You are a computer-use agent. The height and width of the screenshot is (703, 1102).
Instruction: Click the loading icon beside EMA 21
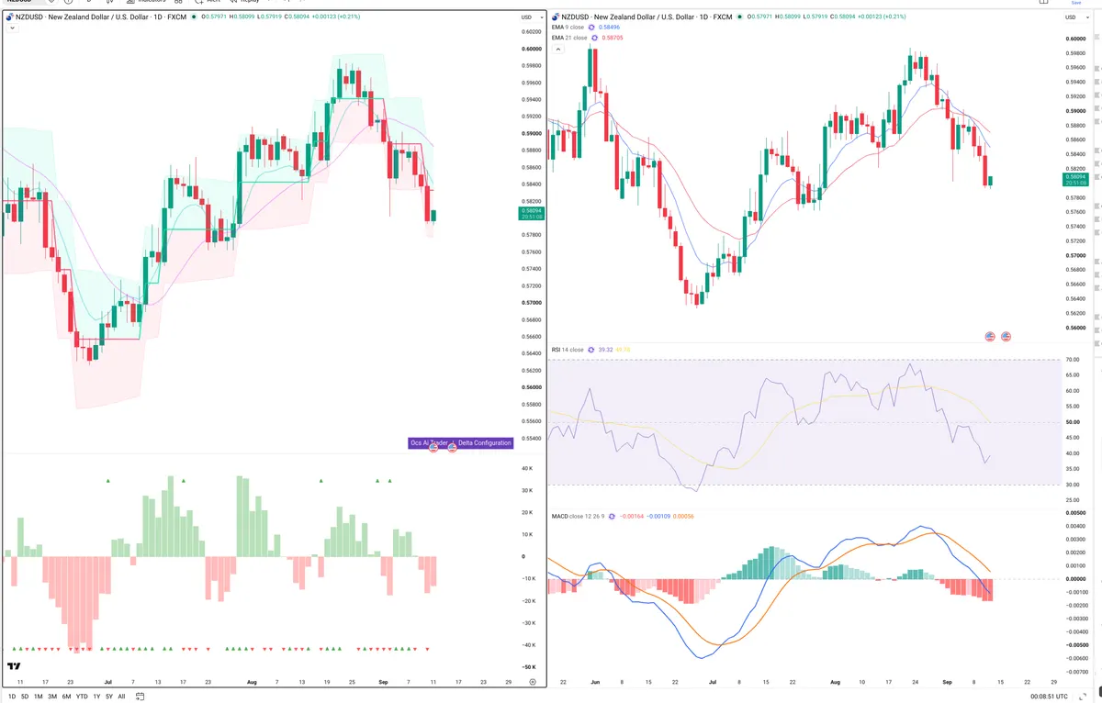tap(593, 38)
